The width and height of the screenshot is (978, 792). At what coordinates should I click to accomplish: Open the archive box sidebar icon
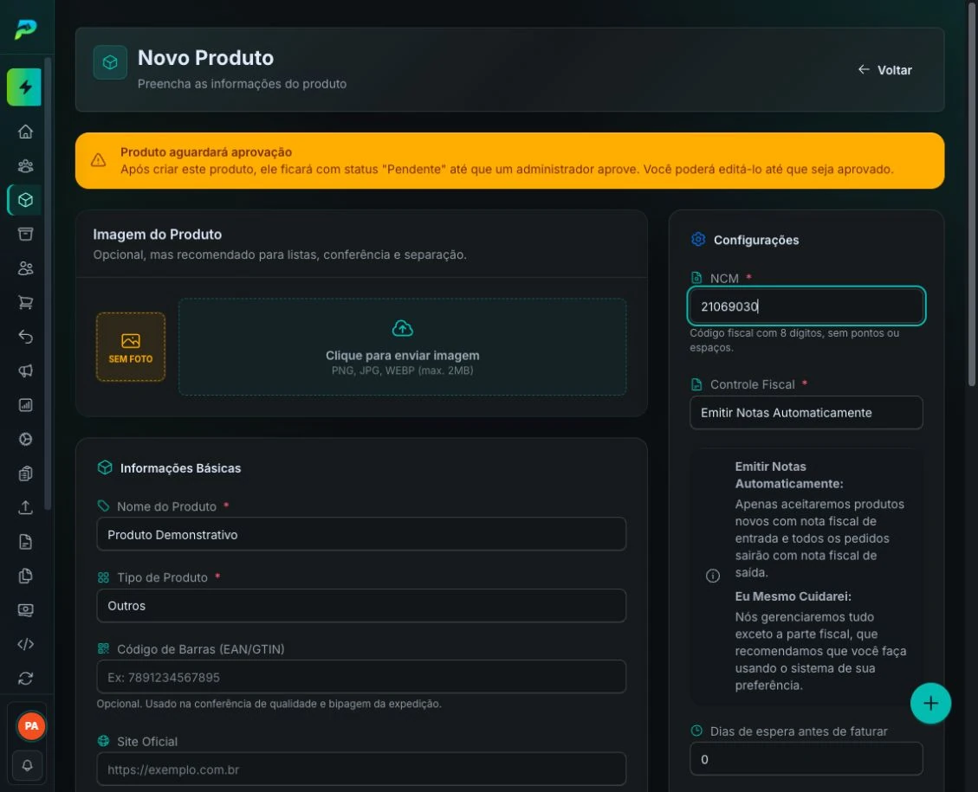tap(26, 235)
